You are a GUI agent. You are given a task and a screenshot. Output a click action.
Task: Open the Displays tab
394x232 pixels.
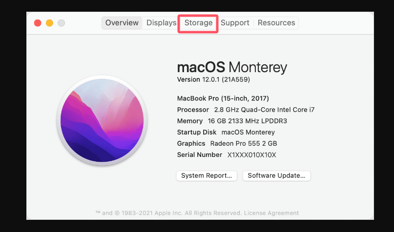161,23
